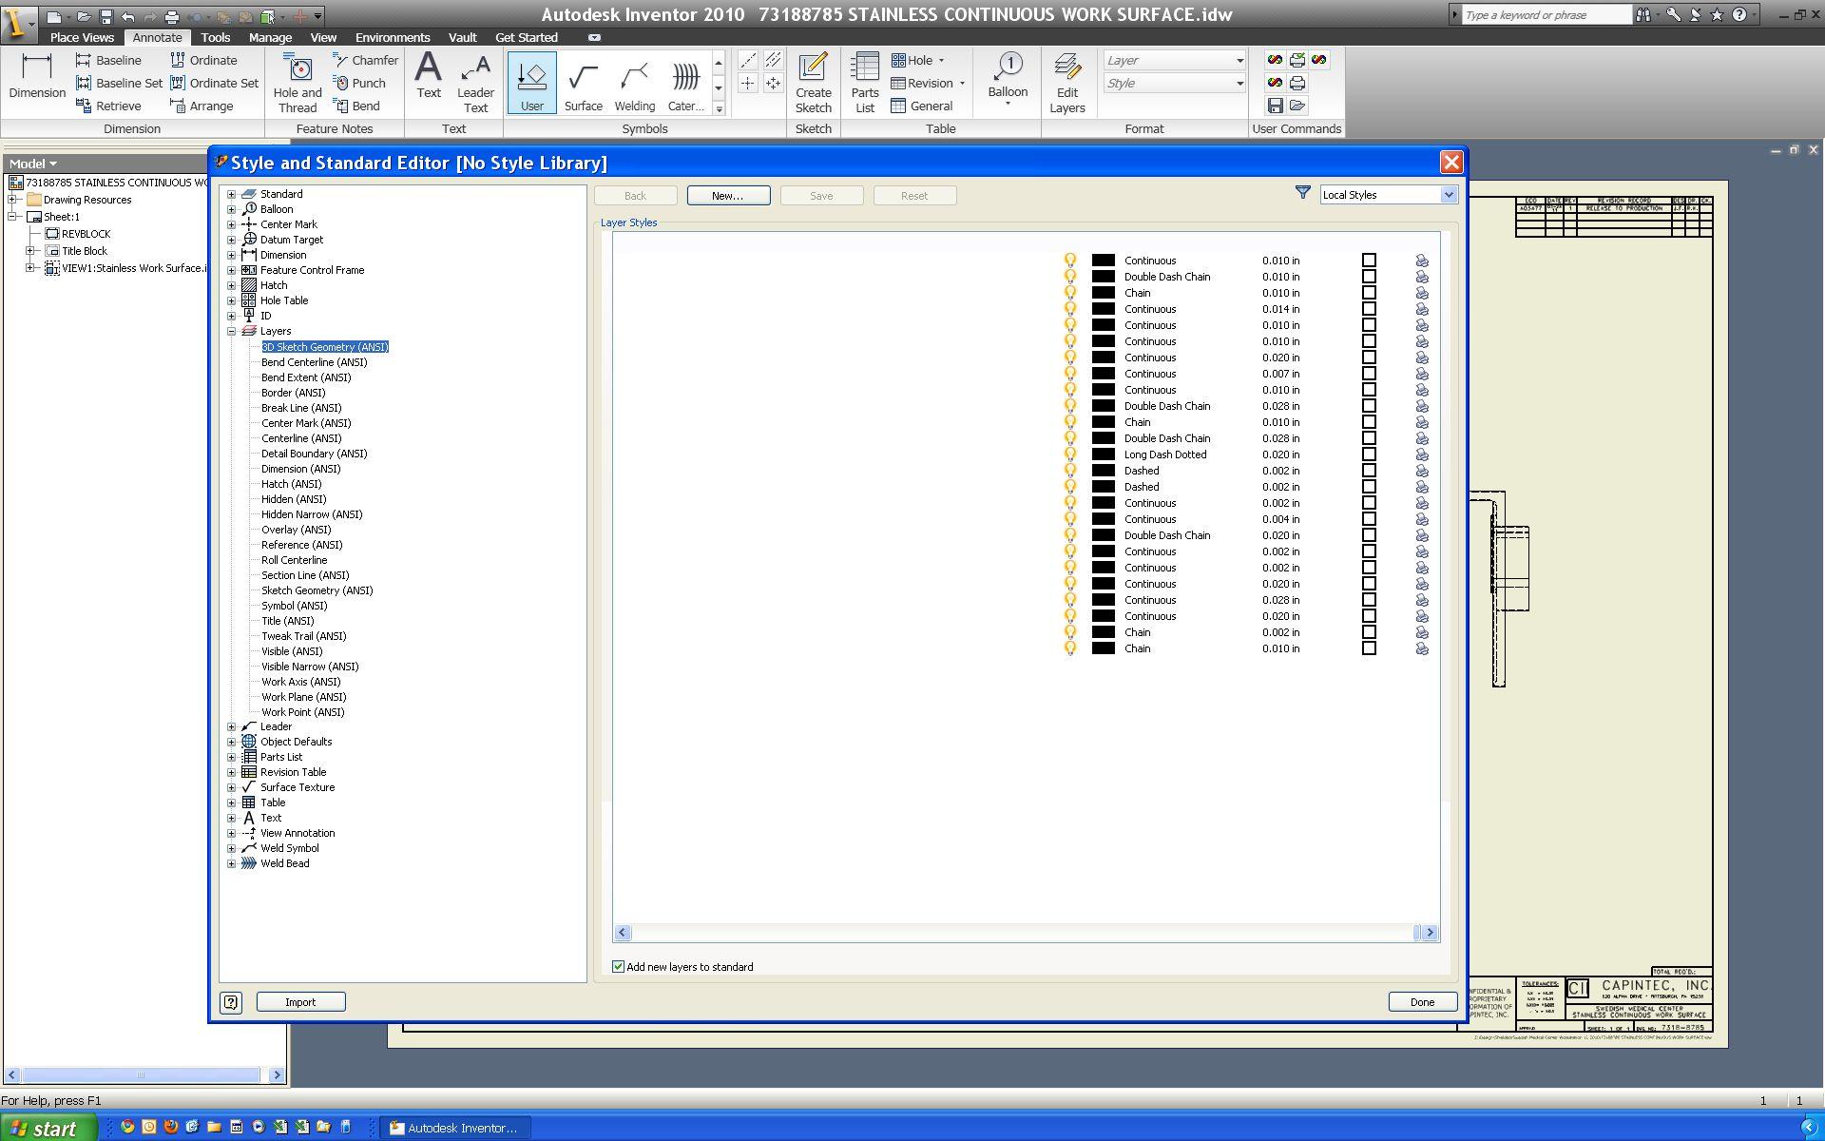Select the Surface texture symbol tool
Screen dimensions: 1825x1141
(583, 78)
